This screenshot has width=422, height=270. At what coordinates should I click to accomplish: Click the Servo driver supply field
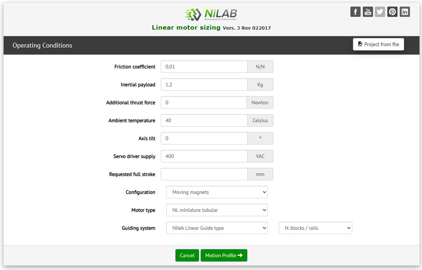click(x=204, y=156)
